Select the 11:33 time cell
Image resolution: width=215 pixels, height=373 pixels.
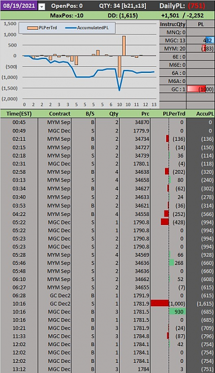point(19,336)
